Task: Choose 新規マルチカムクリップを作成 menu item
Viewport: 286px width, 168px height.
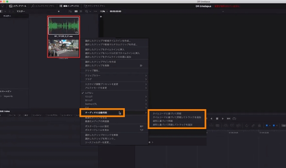Action: 114,45
